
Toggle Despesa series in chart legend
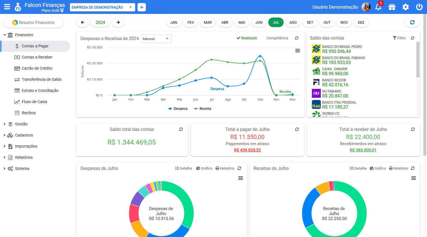178,109
